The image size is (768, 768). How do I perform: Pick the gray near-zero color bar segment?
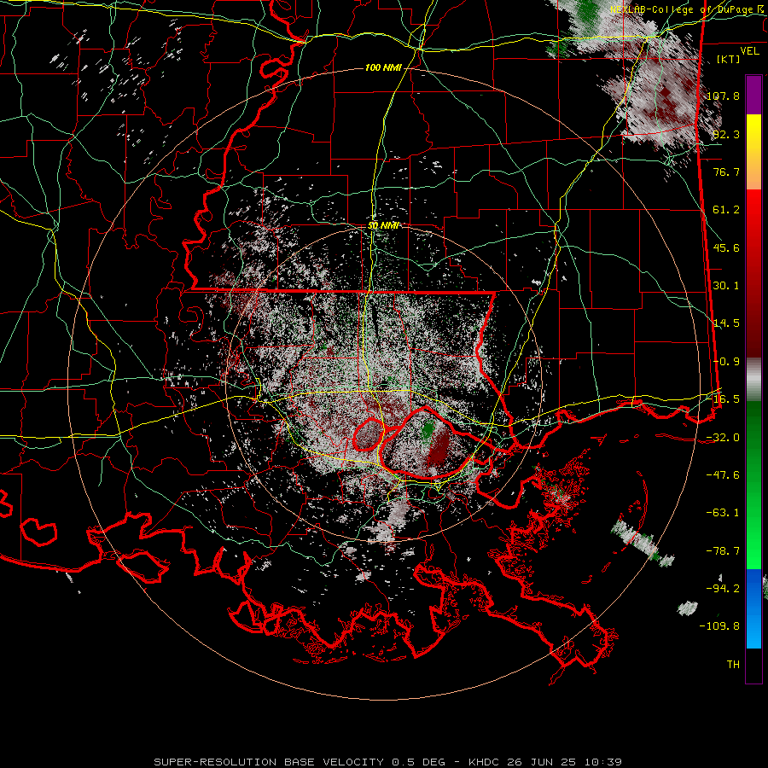(753, 380)
